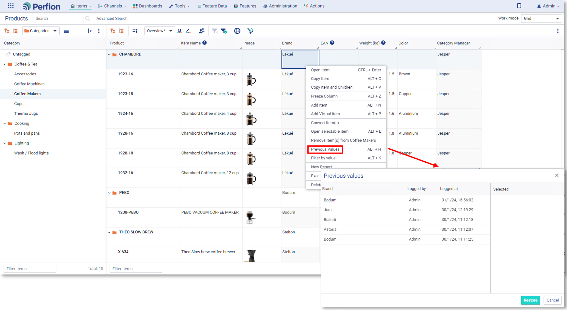567x310 pixels.
Task: Collapse category tree with first tree icon
Action: click(x=7, y=31)
